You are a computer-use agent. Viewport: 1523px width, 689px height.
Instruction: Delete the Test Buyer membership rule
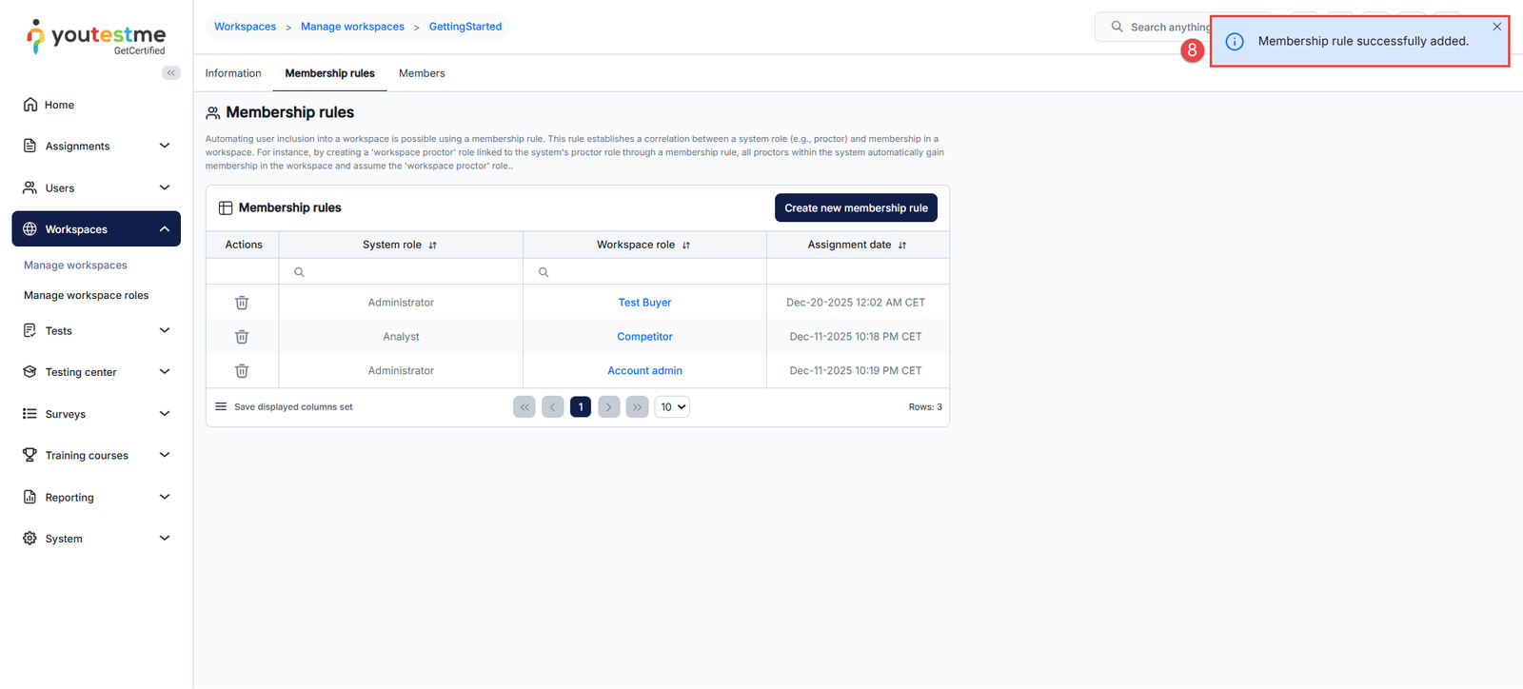[242, 303]
